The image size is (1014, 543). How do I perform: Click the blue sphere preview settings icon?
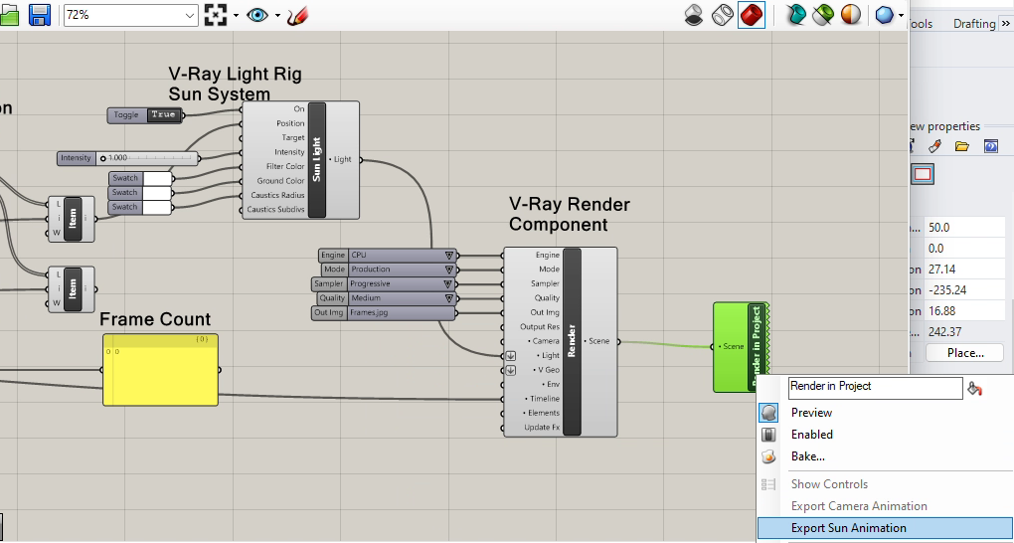click(883, 15)
